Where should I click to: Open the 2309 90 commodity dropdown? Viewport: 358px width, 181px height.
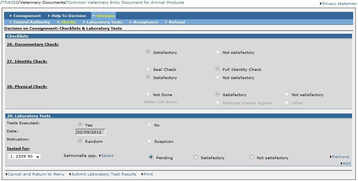coord(25,157)
